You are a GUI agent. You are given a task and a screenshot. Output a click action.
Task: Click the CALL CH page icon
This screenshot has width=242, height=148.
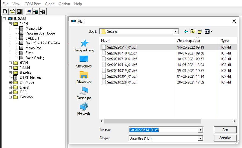21,38
